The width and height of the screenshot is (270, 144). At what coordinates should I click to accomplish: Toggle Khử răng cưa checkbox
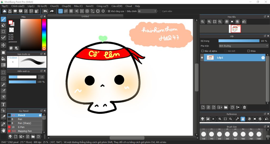[109, 11]
